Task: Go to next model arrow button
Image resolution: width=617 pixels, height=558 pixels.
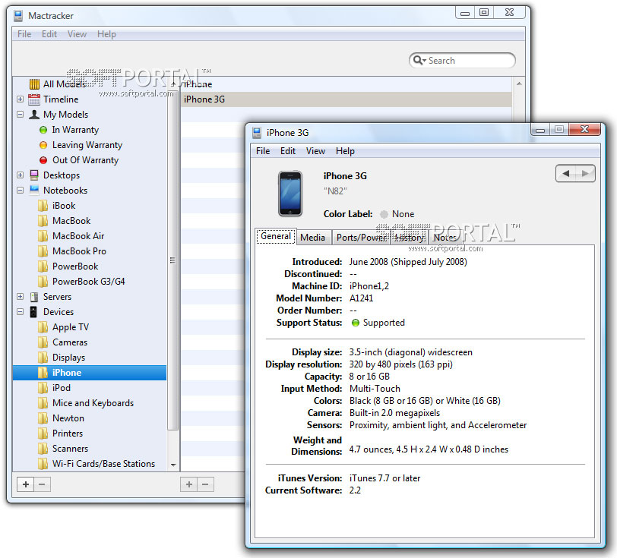Action: (585, 173)
